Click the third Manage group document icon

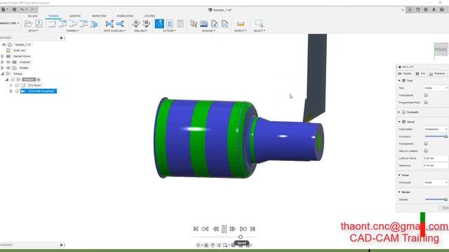(x=215, y=24)
